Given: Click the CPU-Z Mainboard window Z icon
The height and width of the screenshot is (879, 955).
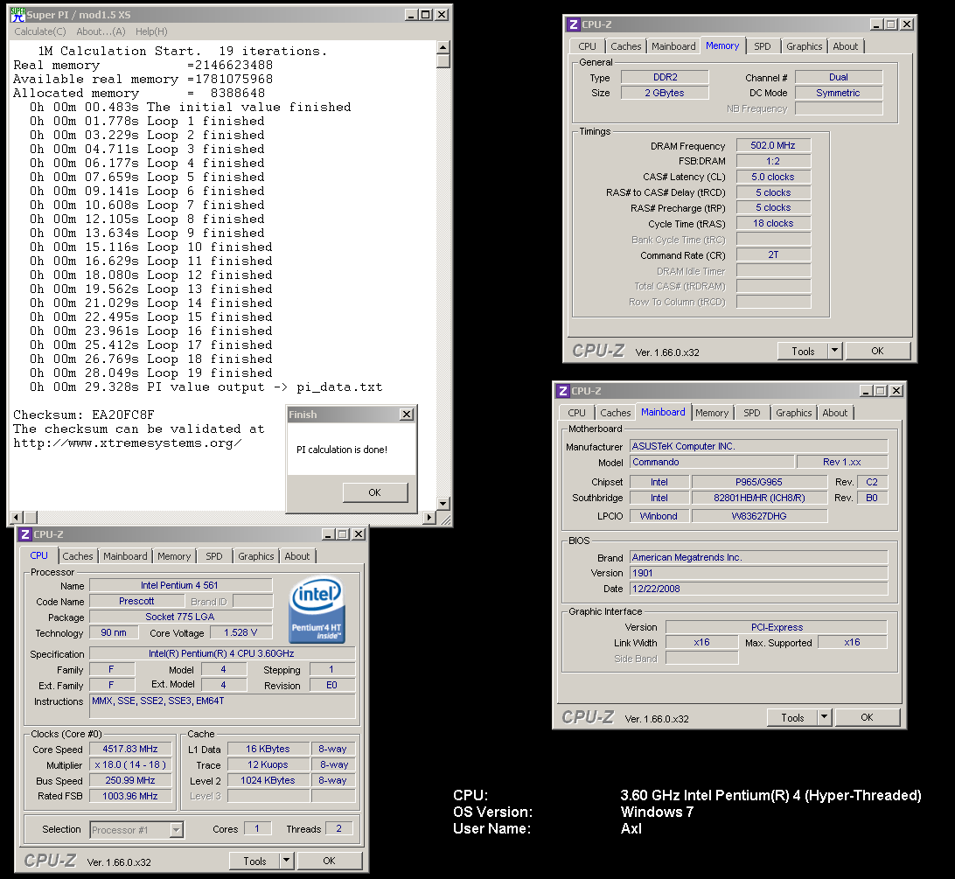Looking at the screenshot, I should (563, 391).
